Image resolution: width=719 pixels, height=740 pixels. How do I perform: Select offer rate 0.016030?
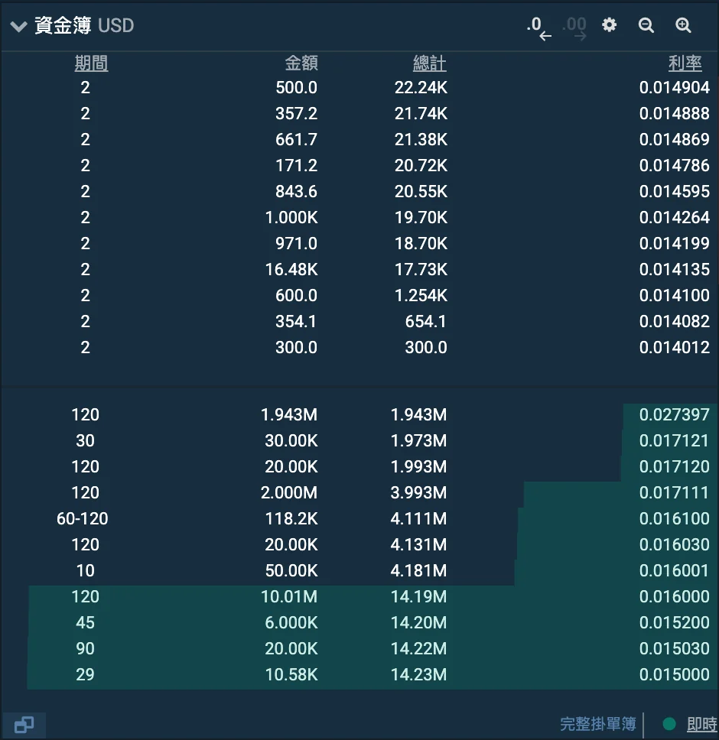tap(674, 544)
